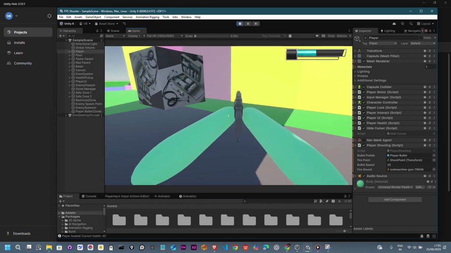
Task: Open the Animation Rigging menu
Action: [147, 17]
